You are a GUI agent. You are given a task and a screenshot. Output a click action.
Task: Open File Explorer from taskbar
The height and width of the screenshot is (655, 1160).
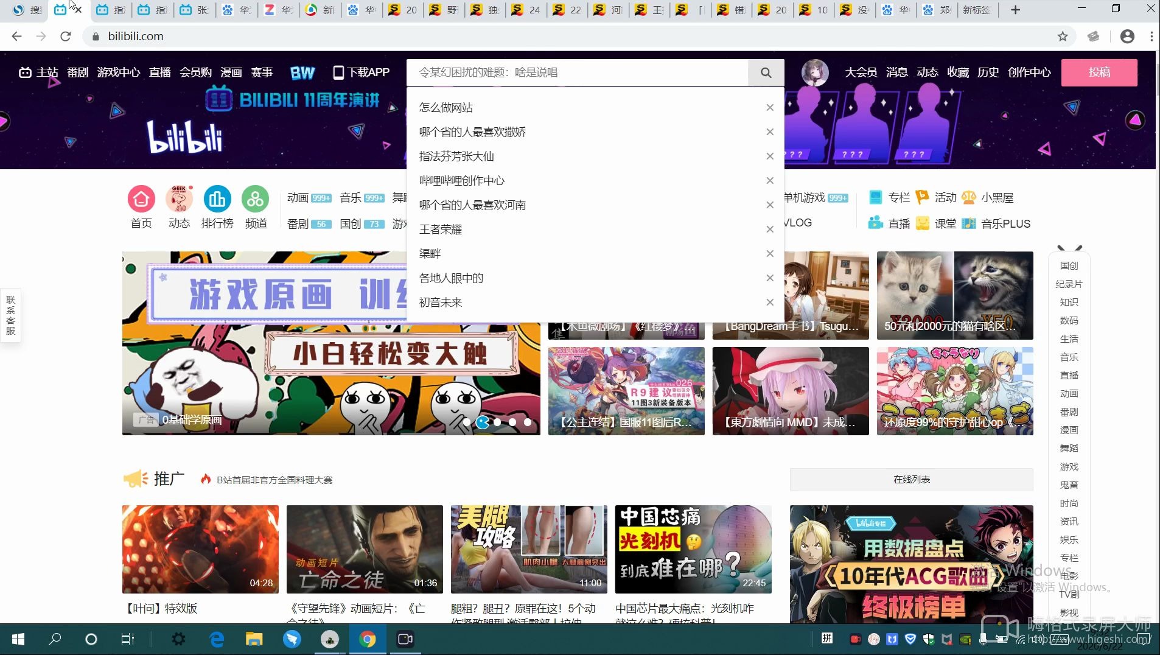point(254,639)
